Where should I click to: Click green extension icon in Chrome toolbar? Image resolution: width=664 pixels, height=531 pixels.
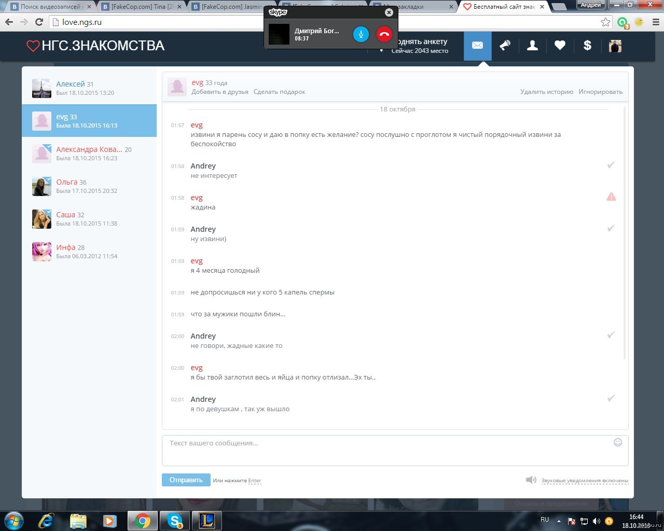point(622,22)
